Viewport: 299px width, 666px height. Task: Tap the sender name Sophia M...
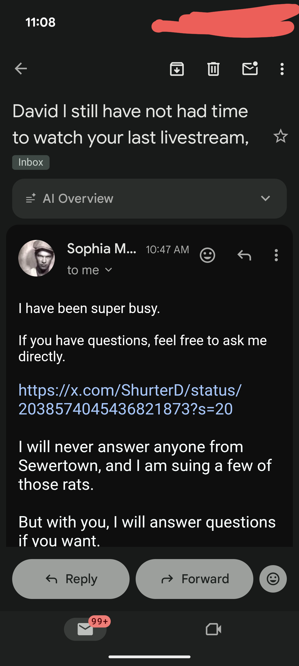coord(101,249)
